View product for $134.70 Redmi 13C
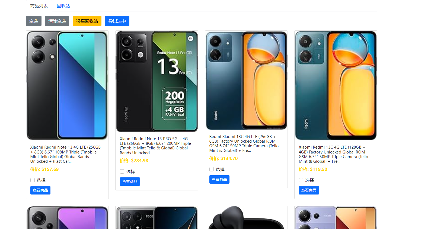 (219, 179)
